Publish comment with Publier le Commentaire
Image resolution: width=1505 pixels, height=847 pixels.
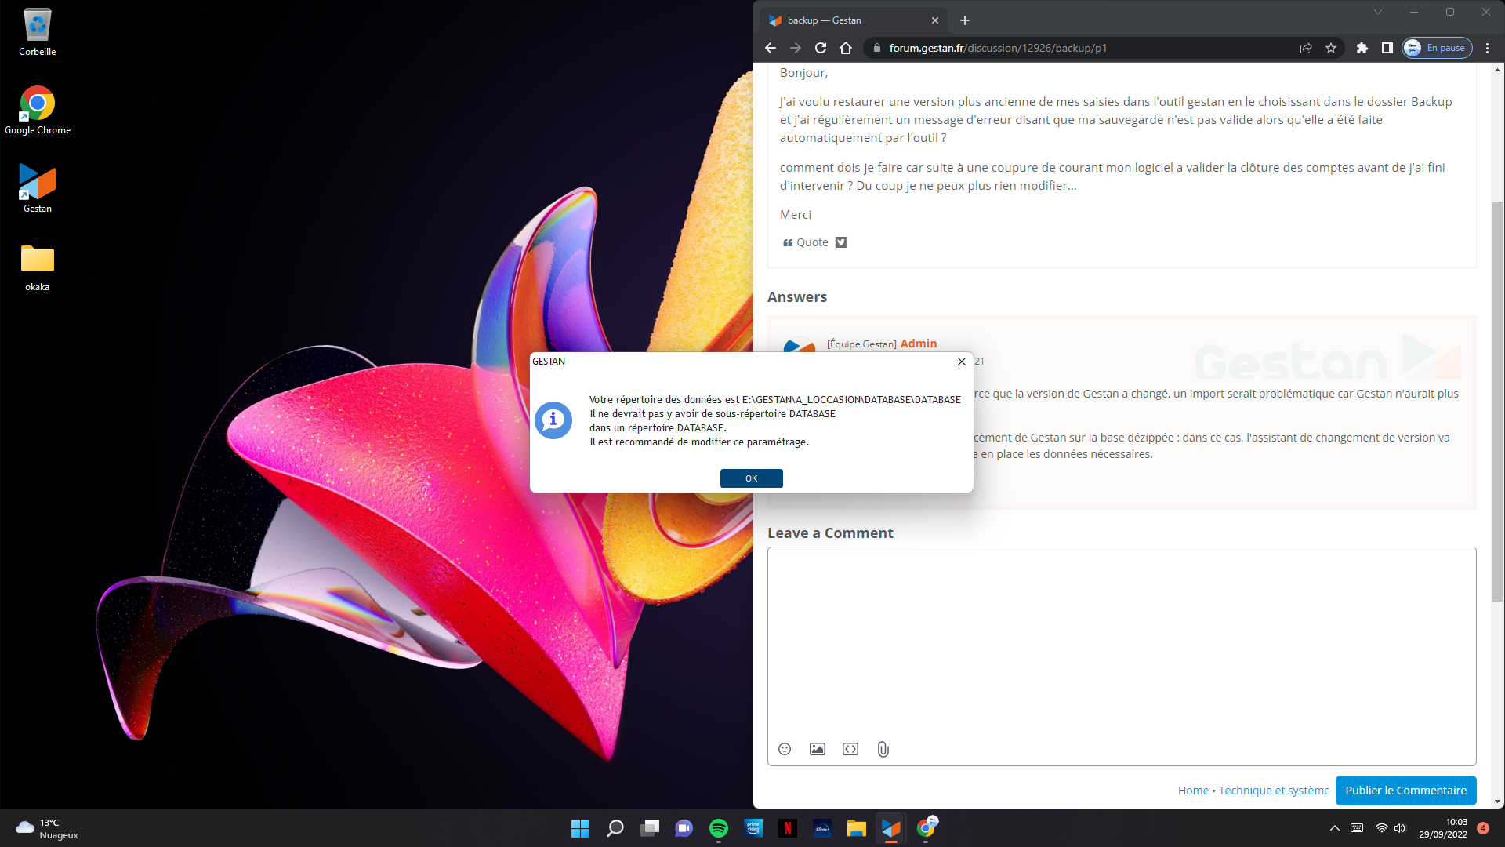[x=1405, y=791]
